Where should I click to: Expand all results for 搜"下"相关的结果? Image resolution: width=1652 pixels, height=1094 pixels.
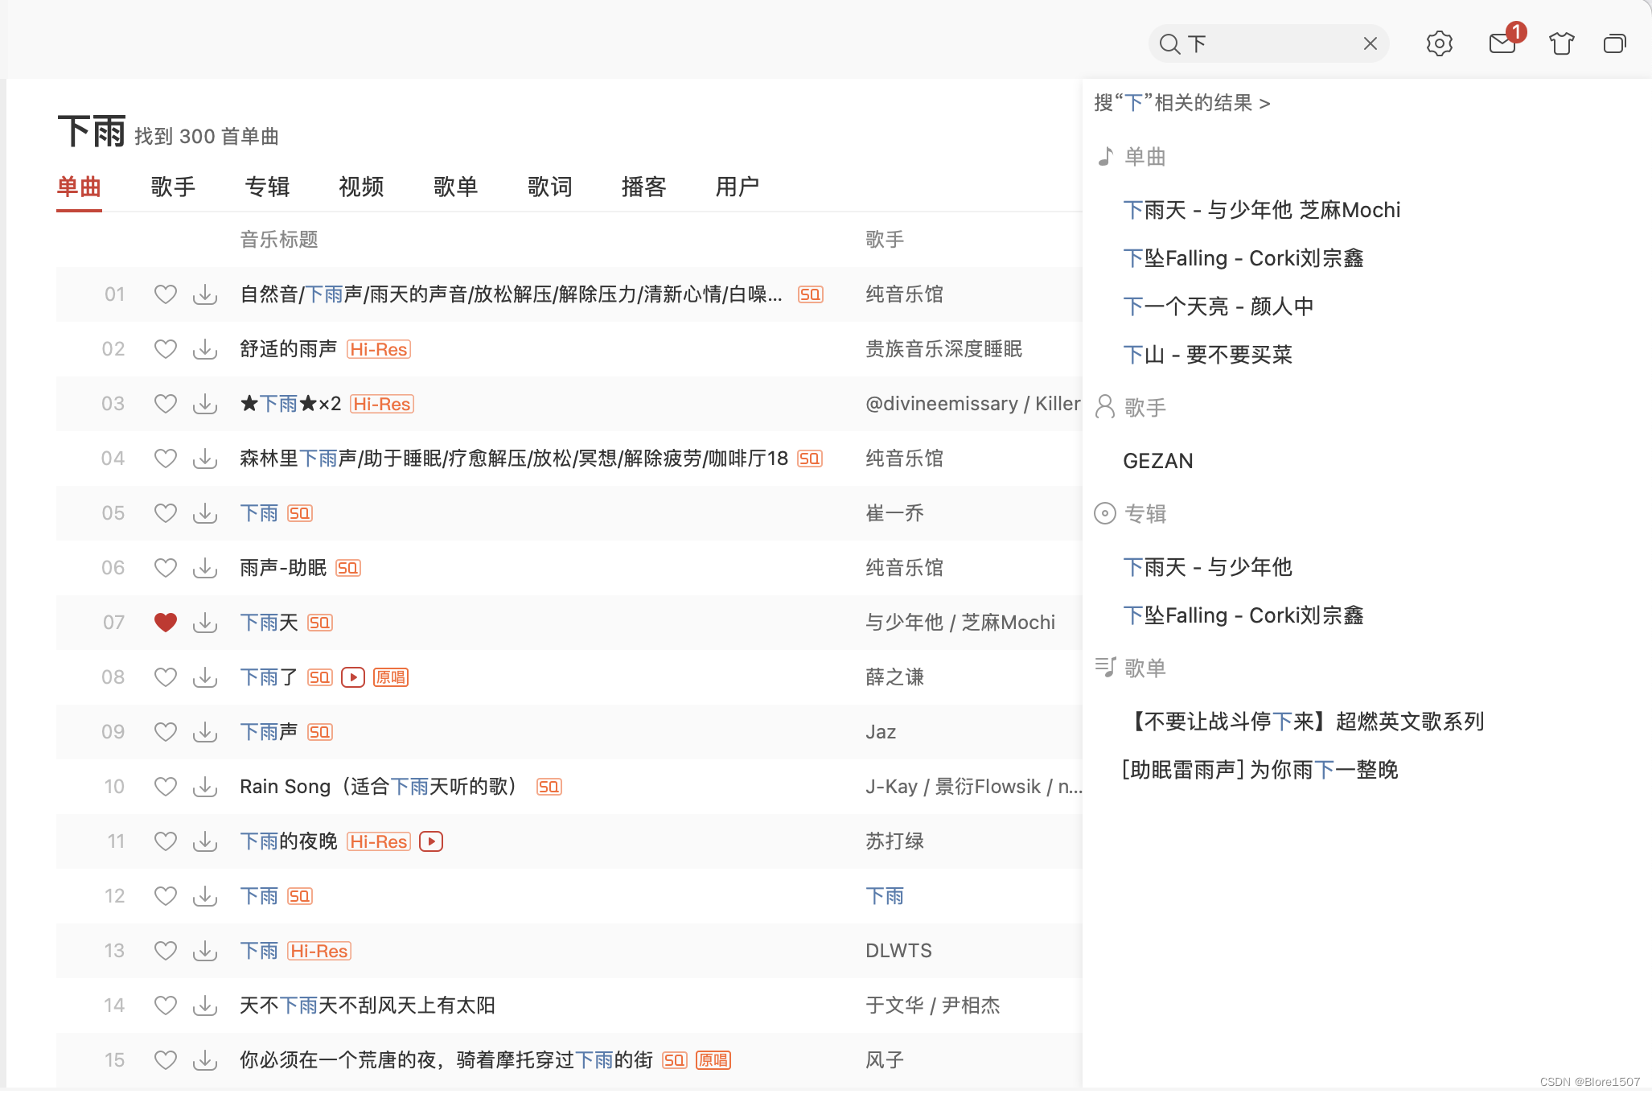pos(1182,103)
